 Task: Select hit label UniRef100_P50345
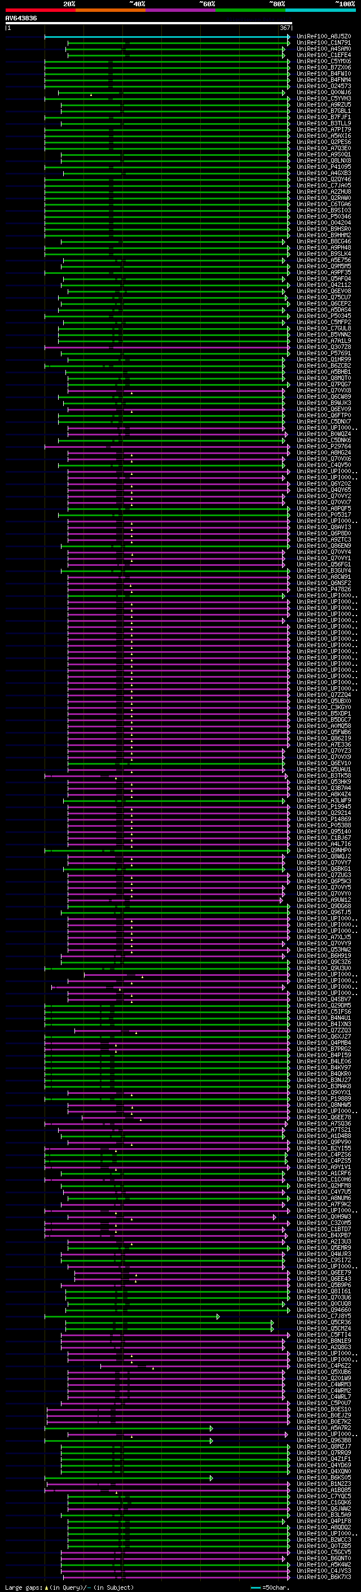click(324, 316)
